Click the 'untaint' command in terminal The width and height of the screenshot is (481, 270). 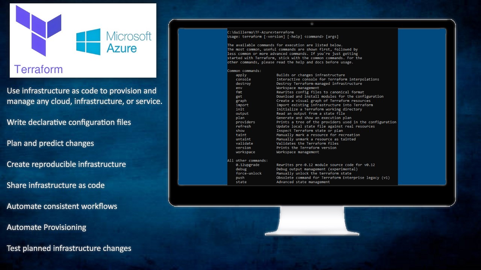(244, 139)
